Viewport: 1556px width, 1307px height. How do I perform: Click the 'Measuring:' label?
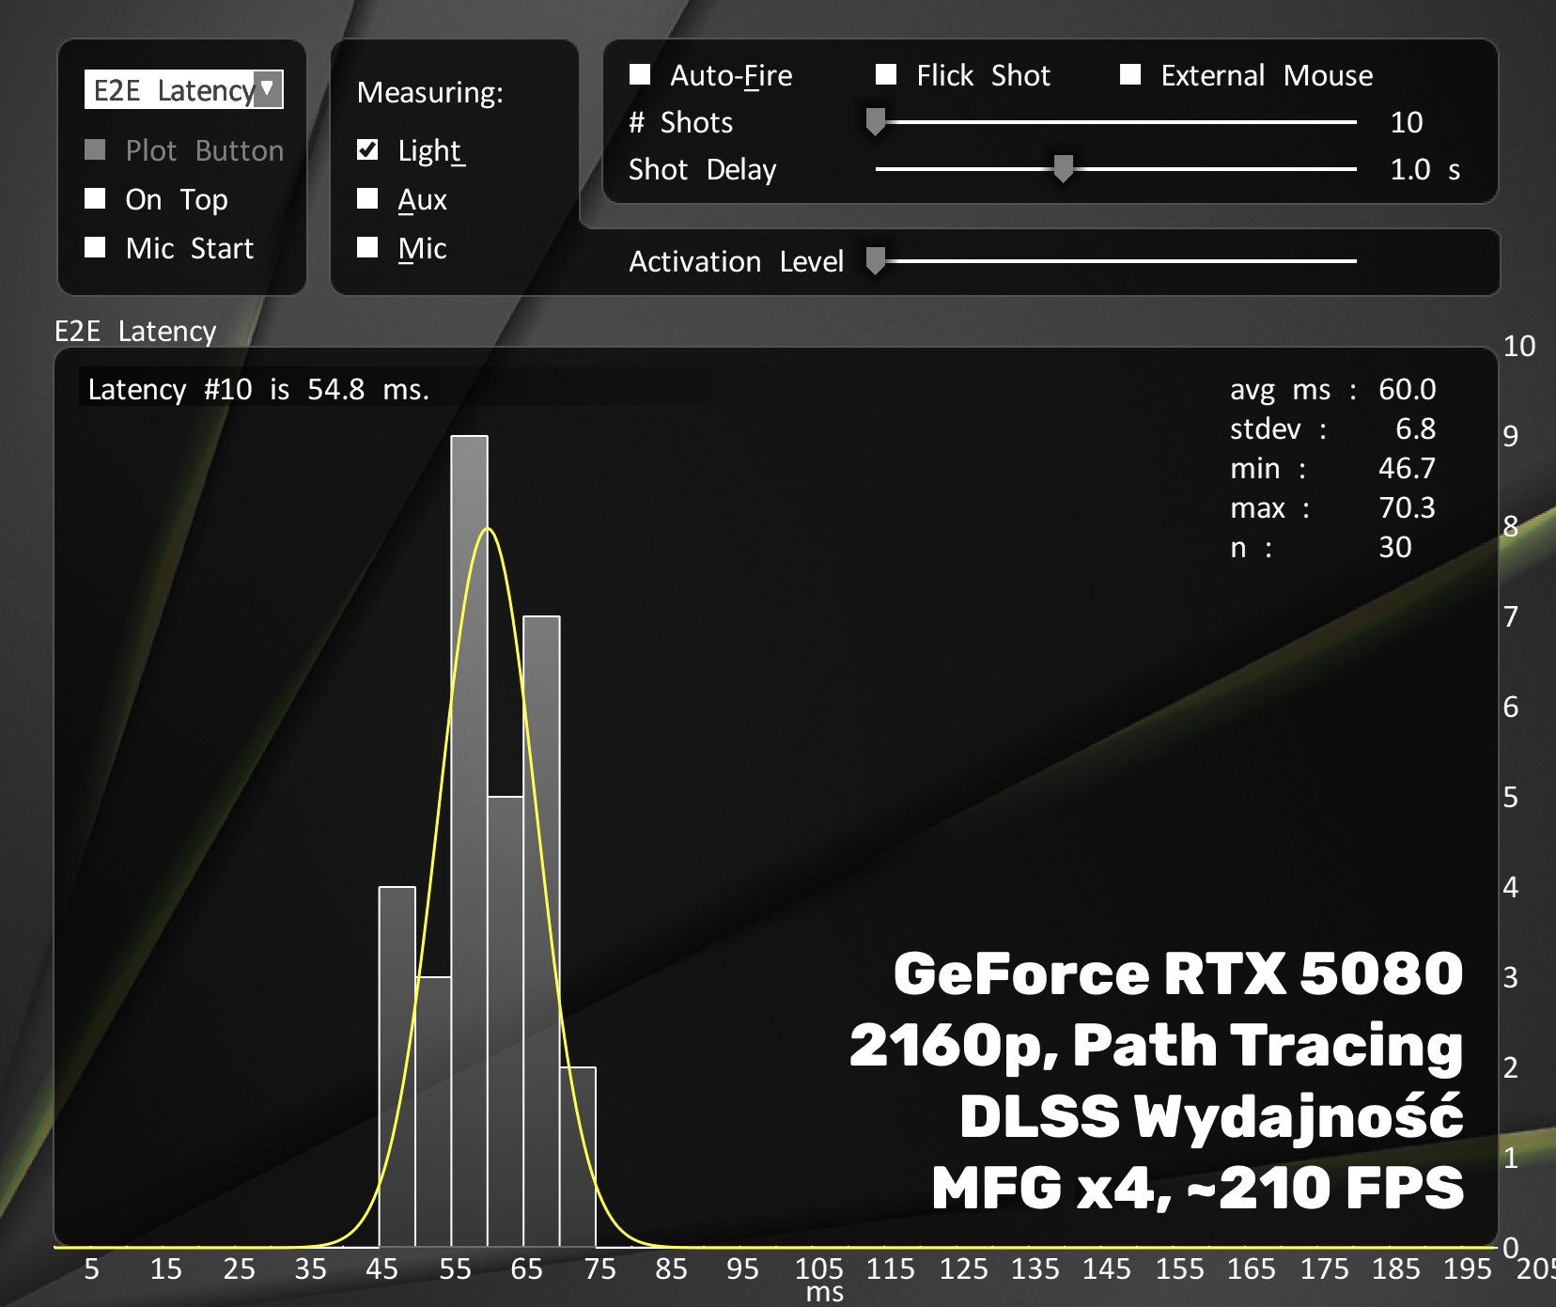coord(430,92)
